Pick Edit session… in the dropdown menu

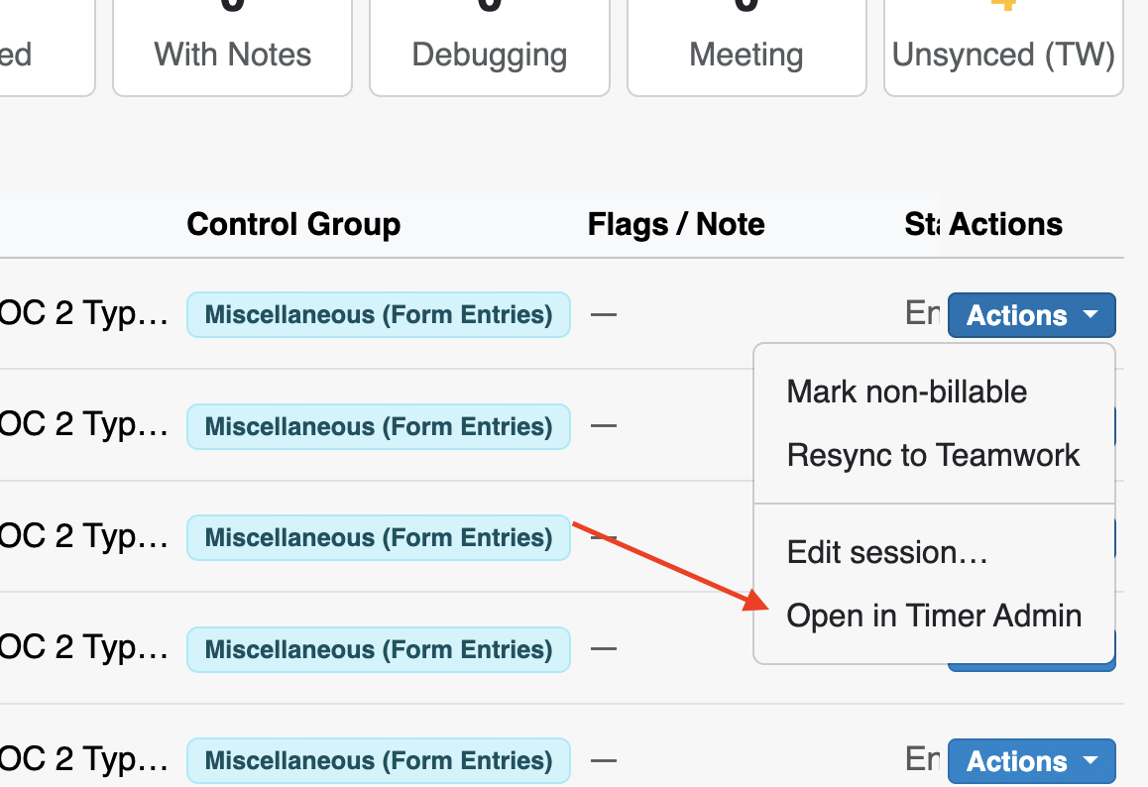tap(934, 552)
